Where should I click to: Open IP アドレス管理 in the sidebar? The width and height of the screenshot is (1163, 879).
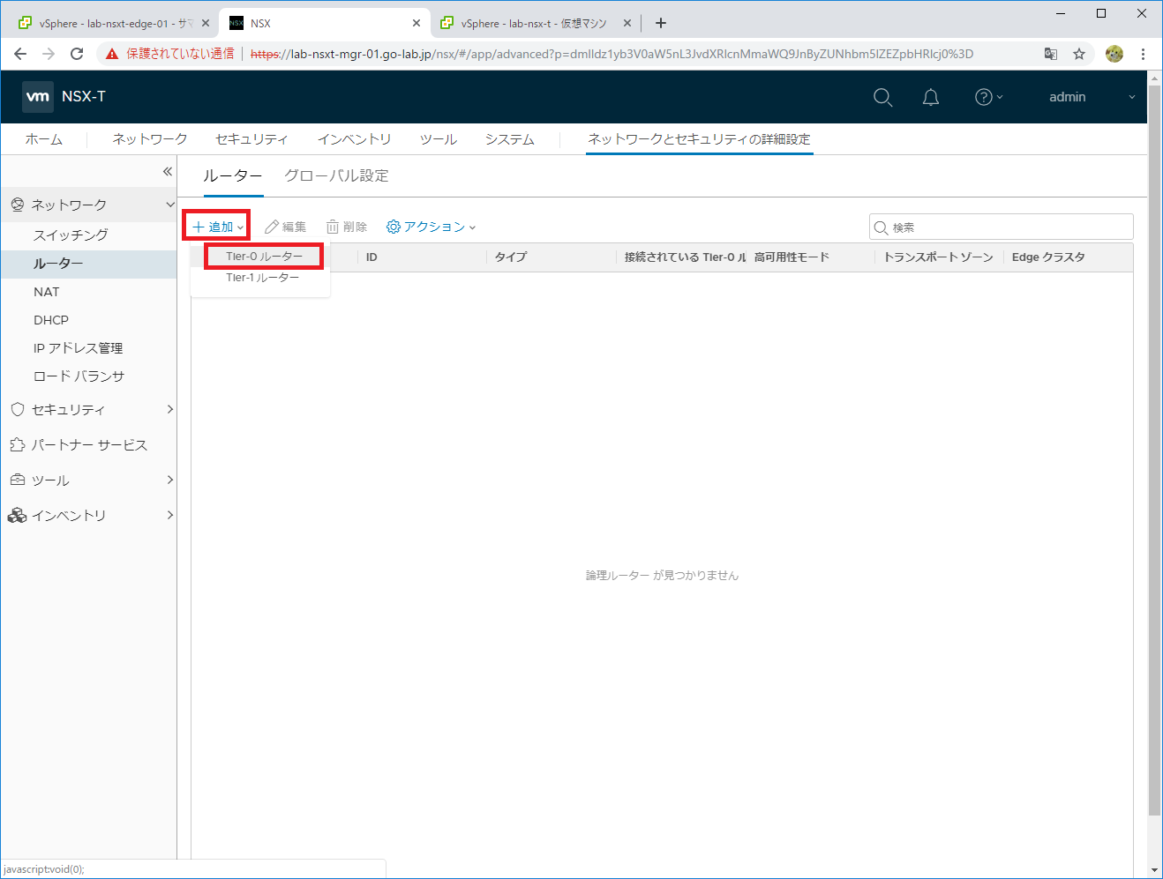(x=78, y=348)
